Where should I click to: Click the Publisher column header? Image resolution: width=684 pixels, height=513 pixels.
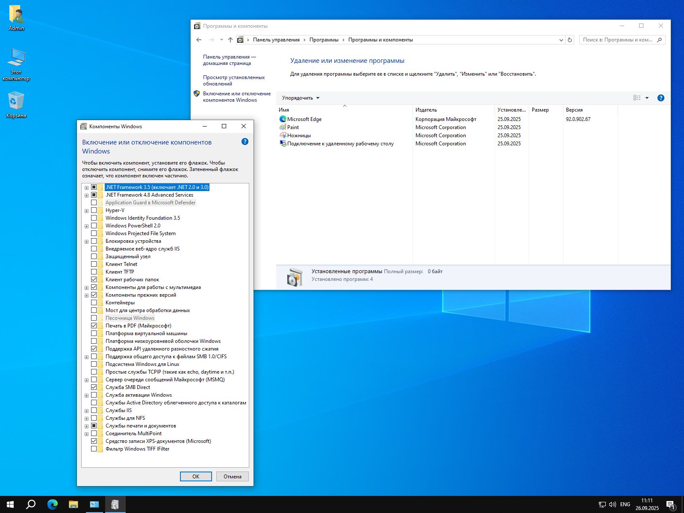(x=453, y=110)
